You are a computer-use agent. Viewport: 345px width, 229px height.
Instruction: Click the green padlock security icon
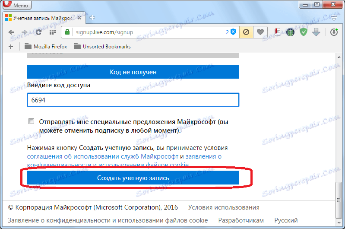pos(67,32)
